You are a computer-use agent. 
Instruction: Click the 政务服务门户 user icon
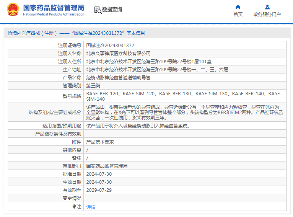click(x=267, y=7)
